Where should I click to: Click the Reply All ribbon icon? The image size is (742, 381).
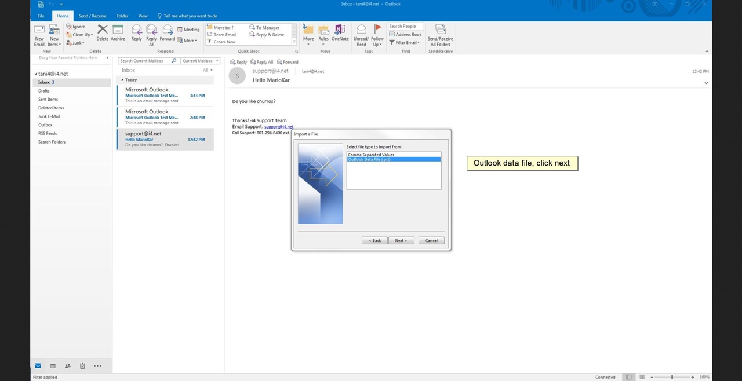[x=151, y=35]
